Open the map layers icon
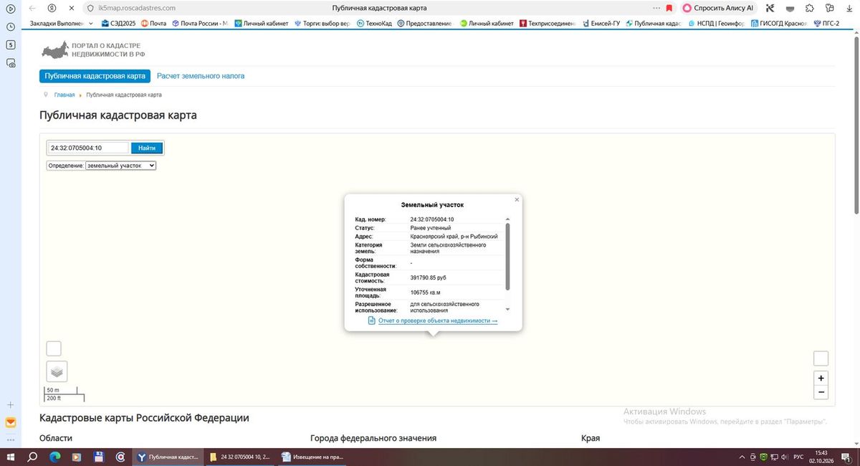The image size is (860, 466). (x=57, y=371)
